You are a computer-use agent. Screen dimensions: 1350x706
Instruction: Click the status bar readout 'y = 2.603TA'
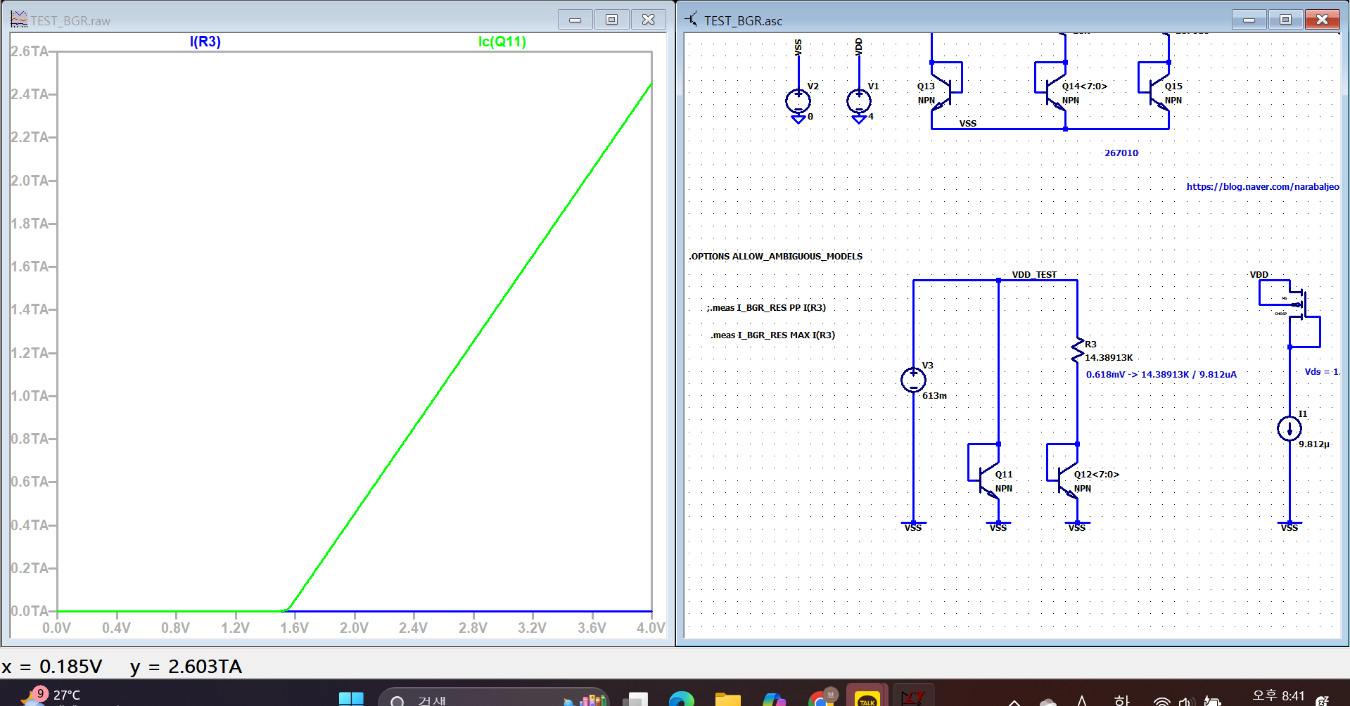click(x=186, y=666)
